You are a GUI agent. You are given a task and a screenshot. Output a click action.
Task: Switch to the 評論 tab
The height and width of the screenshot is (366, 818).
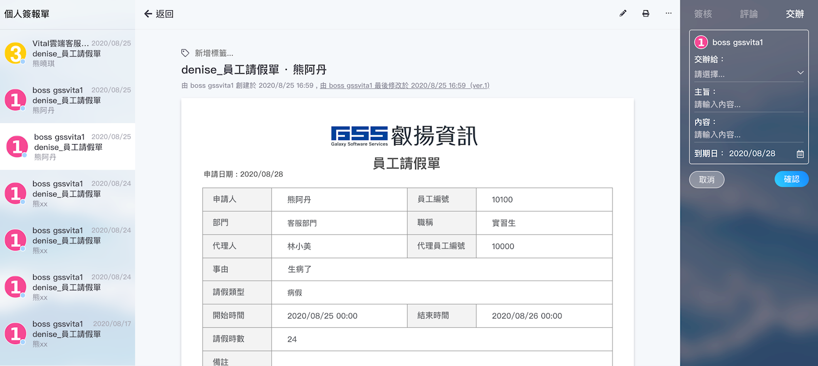click(x=749, y=14)
